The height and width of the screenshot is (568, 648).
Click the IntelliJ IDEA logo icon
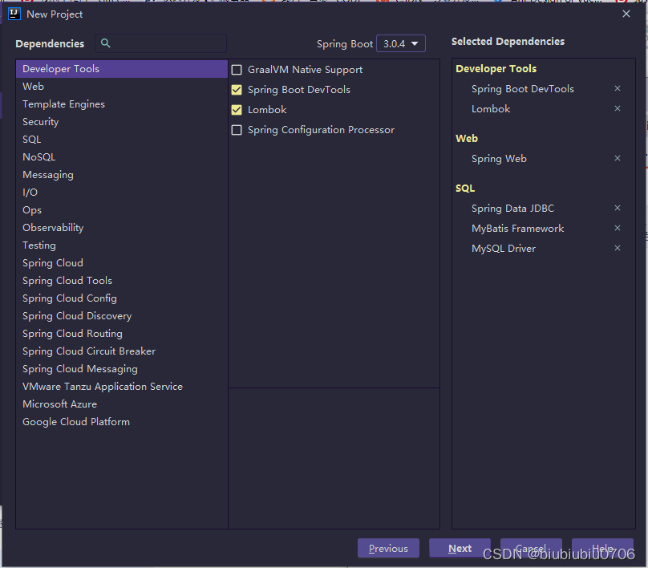(14, 14)
